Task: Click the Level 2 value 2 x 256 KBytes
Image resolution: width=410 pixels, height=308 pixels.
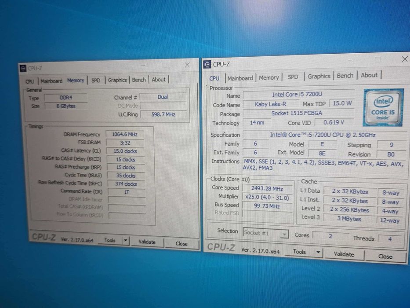Action: (x=349, y=209)
